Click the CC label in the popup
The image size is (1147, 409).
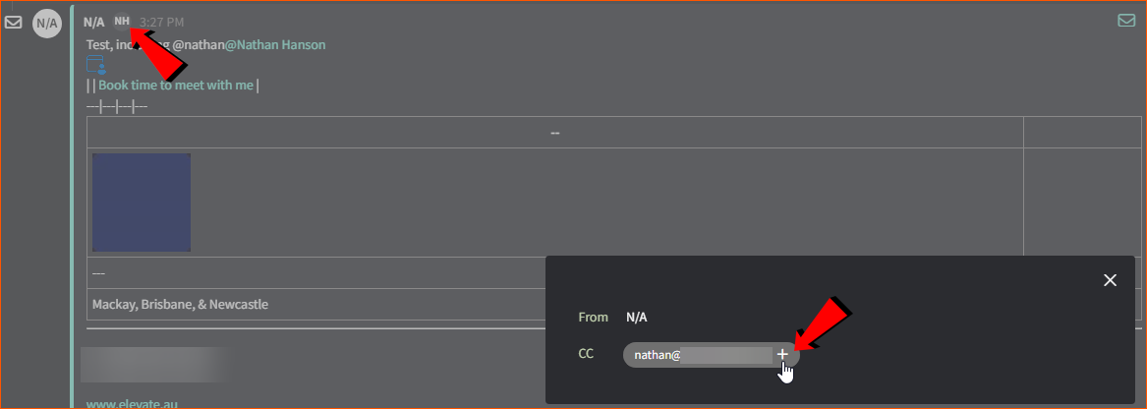[x=586, y=354]
